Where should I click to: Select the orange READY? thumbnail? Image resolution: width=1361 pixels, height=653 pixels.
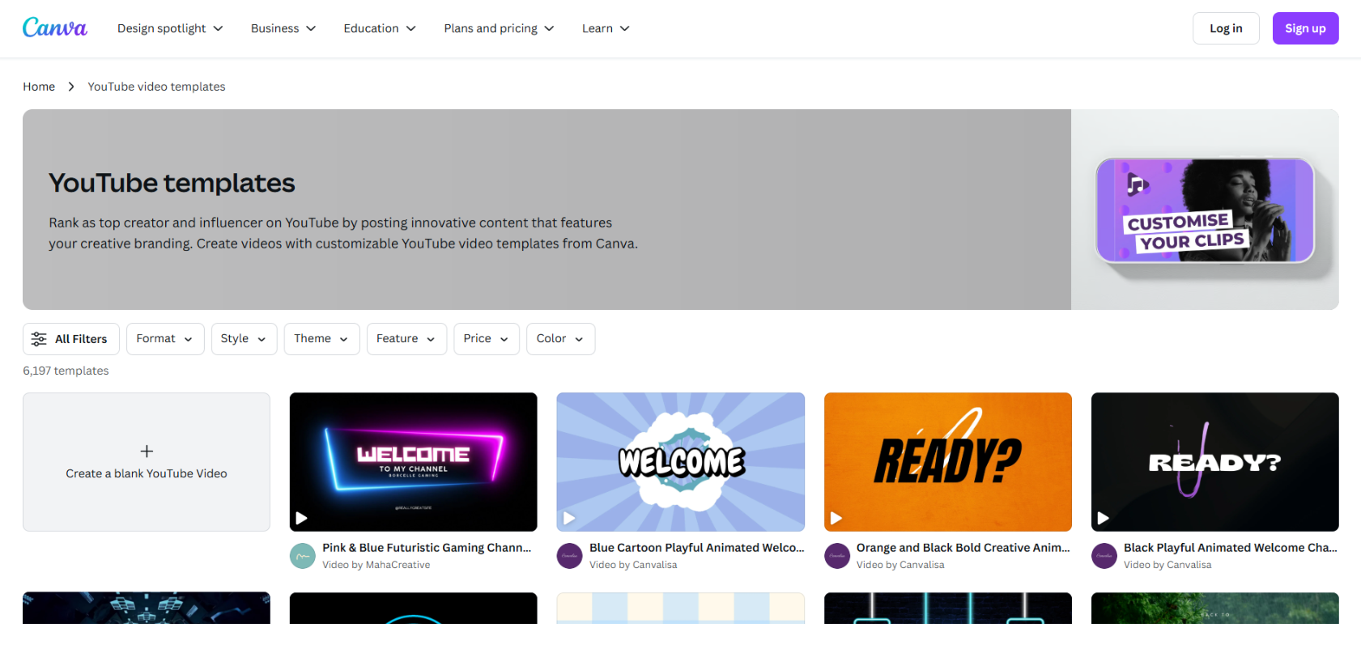point(948,462)
